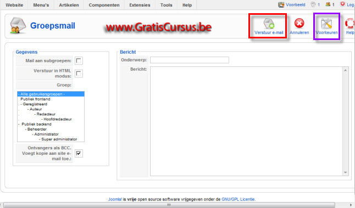Uncheck Ontvangers als BCC checkbox
Viewport: 355px width, 208px height.
point(79,153)
